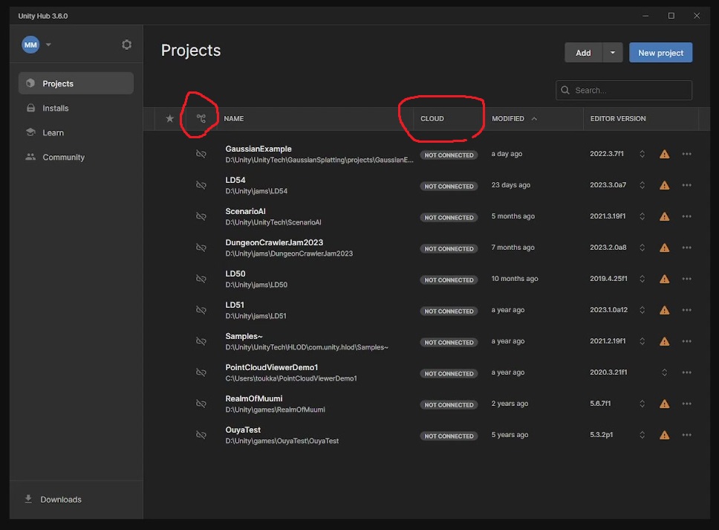Screen dimensions: 719x530
Task: Open editor version selector for PointCloudViewerDemo1
Action: pos(665,372)
